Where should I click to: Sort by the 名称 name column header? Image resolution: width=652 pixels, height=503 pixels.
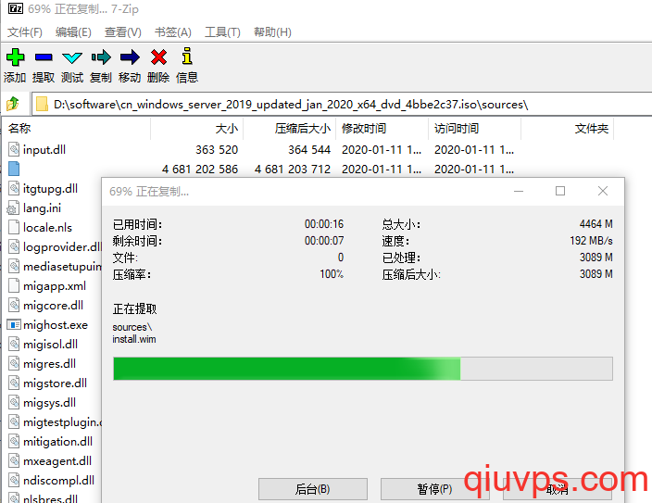coord(76,129)
